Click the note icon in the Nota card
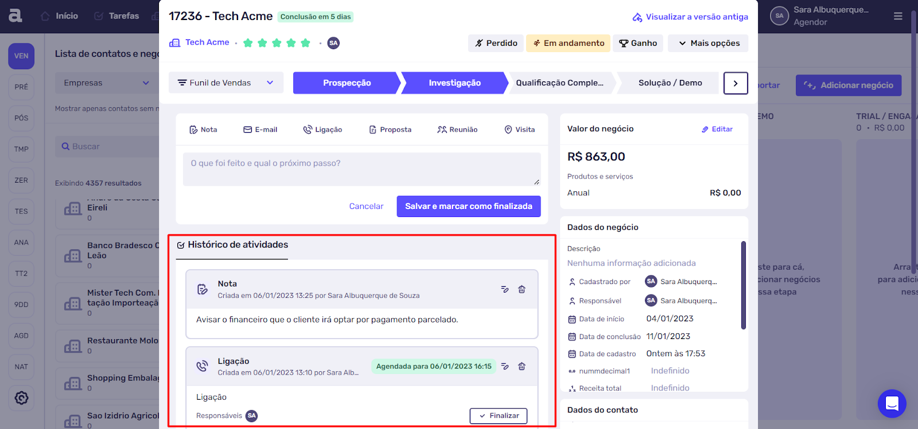 click(x=203, y=289)
